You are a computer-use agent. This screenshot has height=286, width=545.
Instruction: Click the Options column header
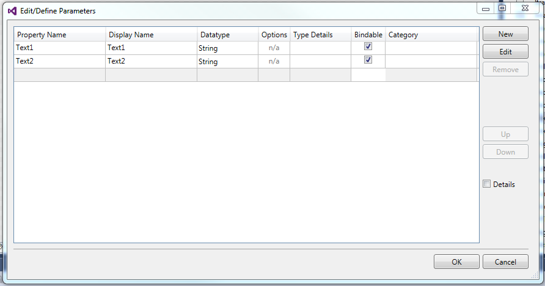tap(274, 35)
